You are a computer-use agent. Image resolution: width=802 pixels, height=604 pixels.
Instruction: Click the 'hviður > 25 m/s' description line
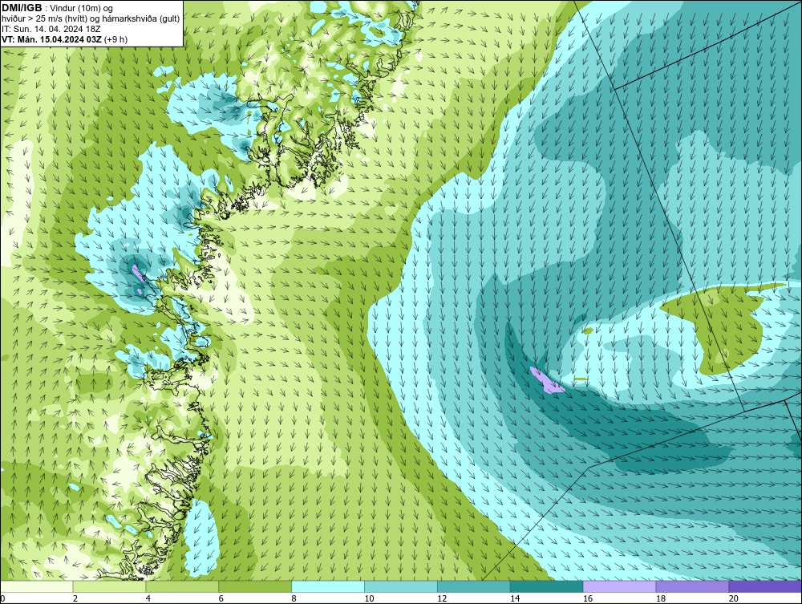tap(91, 19)
